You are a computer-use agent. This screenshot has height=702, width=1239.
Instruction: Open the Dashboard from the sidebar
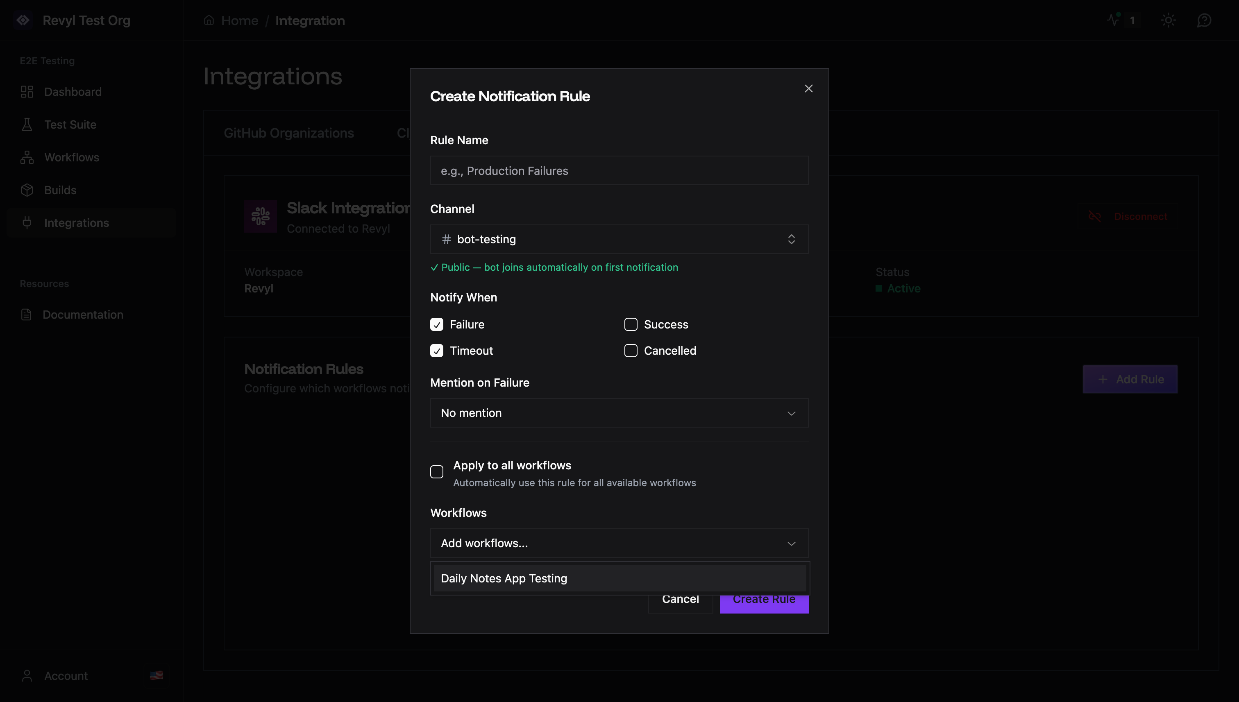[x=73, y=92]
